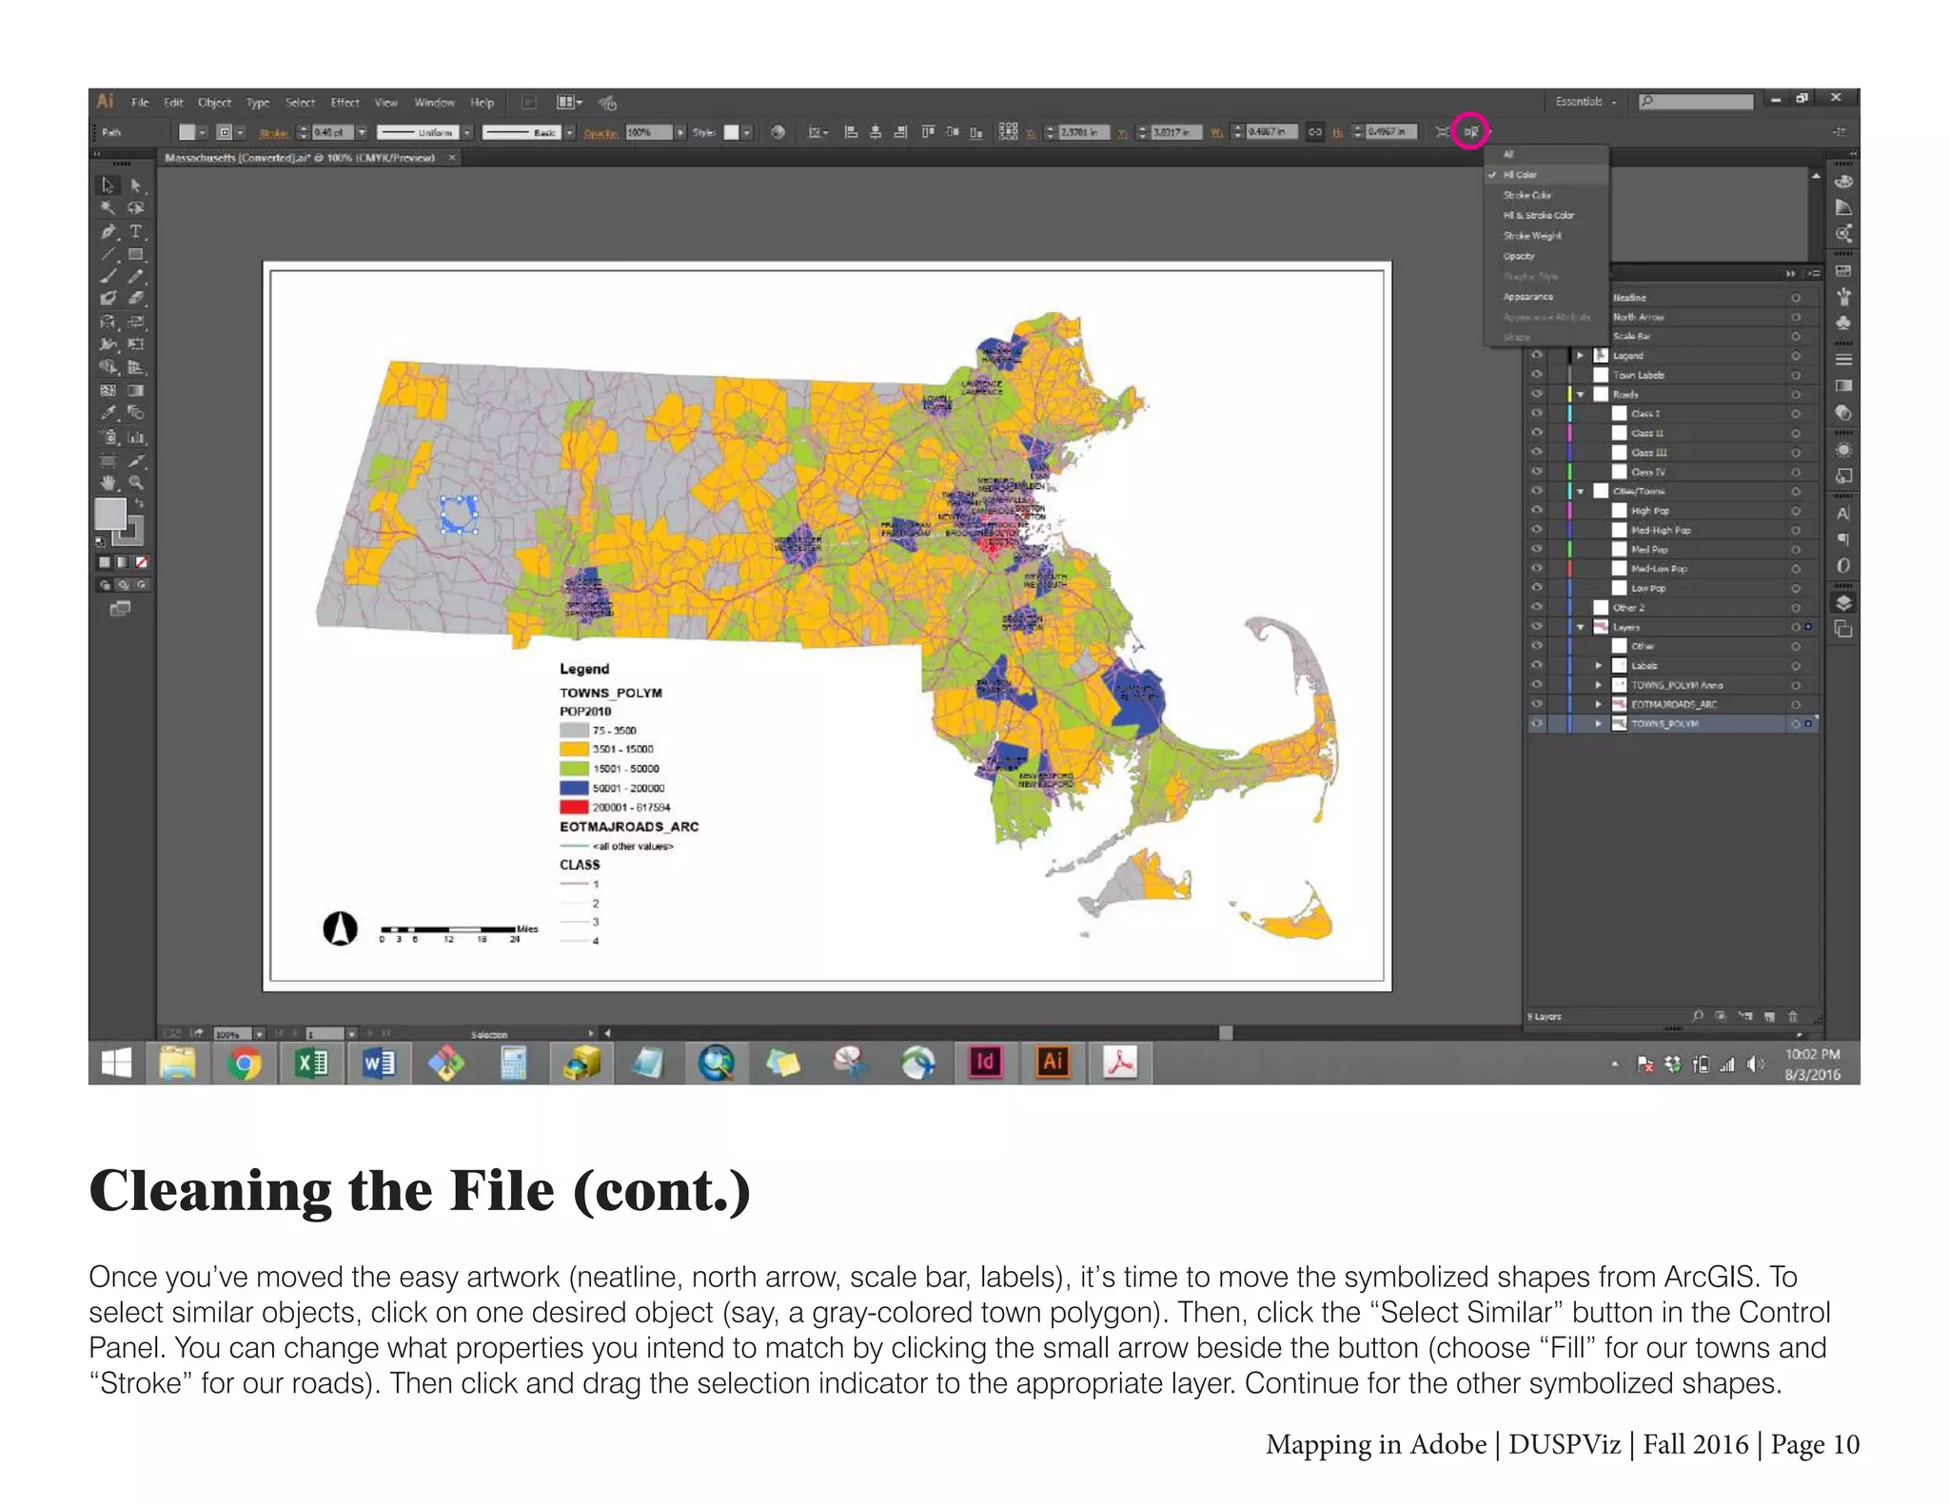Choose Stroke Color from Select Similar menu
Screen dimensions: 1949x1505
coord(1546,195)
